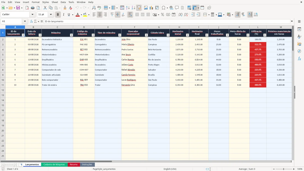Click Sheet 1 of 4 status text
The image size is (304, 171).
coord(12,169)
